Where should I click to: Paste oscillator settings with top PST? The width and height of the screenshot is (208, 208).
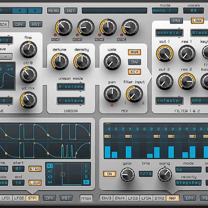point(35,24)
